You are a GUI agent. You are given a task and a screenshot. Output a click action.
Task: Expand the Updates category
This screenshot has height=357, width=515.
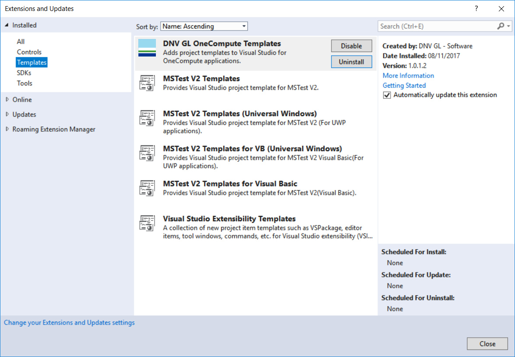[7, 114]
